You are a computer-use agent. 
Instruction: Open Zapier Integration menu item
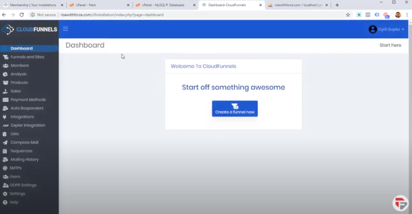(x=27, y=125)
